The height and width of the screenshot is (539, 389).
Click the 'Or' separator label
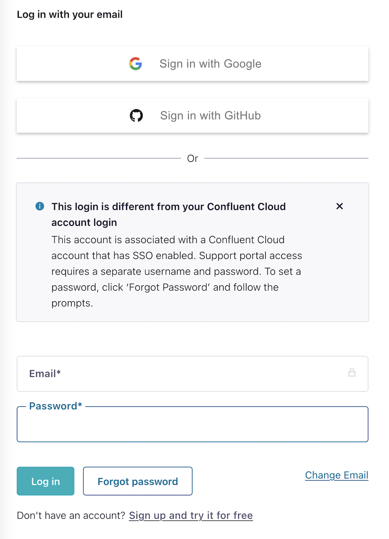click(x=193, y=158)
